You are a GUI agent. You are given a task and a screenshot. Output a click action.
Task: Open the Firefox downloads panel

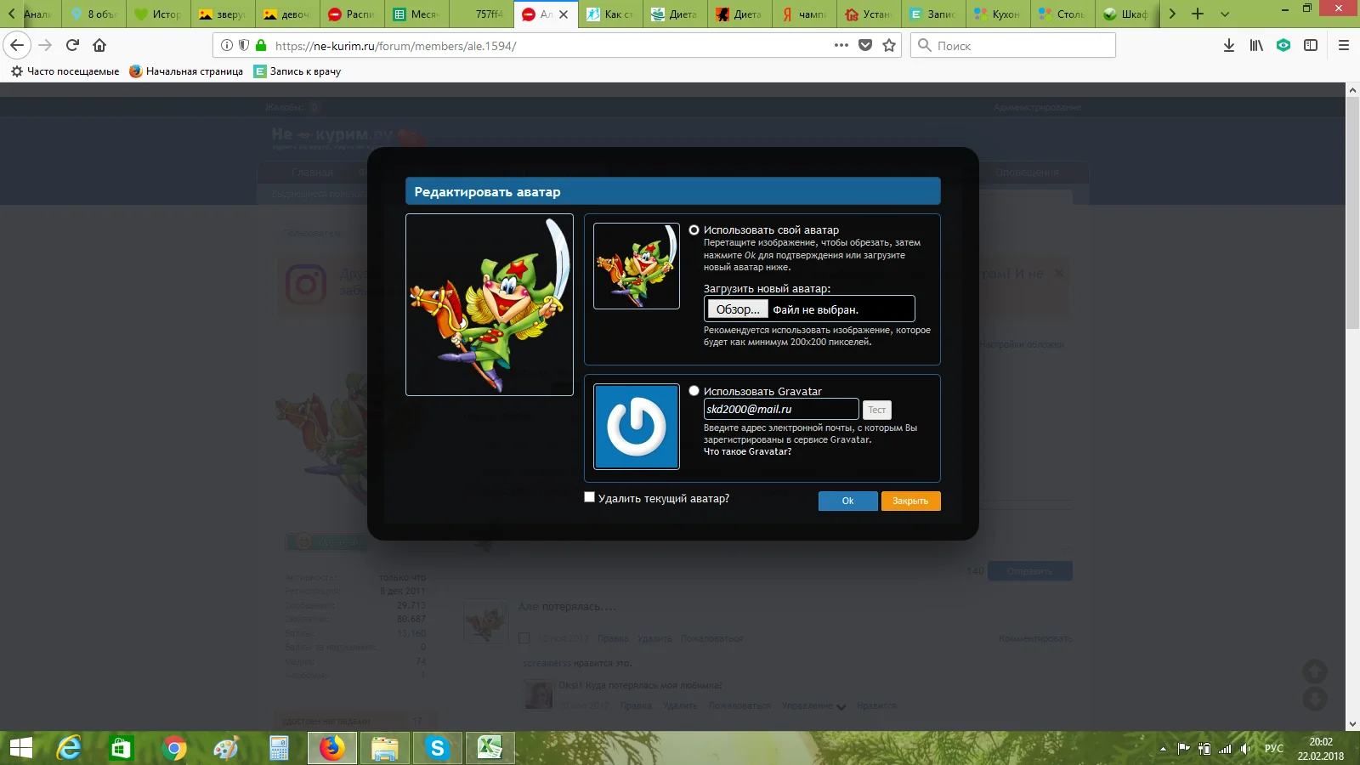pyautogui.click(x=1229, y=46)
